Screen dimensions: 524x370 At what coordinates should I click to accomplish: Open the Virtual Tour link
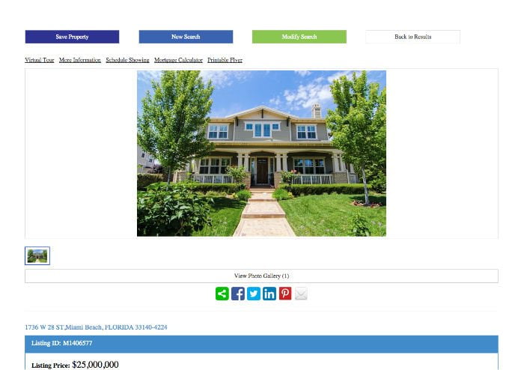click(x=40, y=60)
